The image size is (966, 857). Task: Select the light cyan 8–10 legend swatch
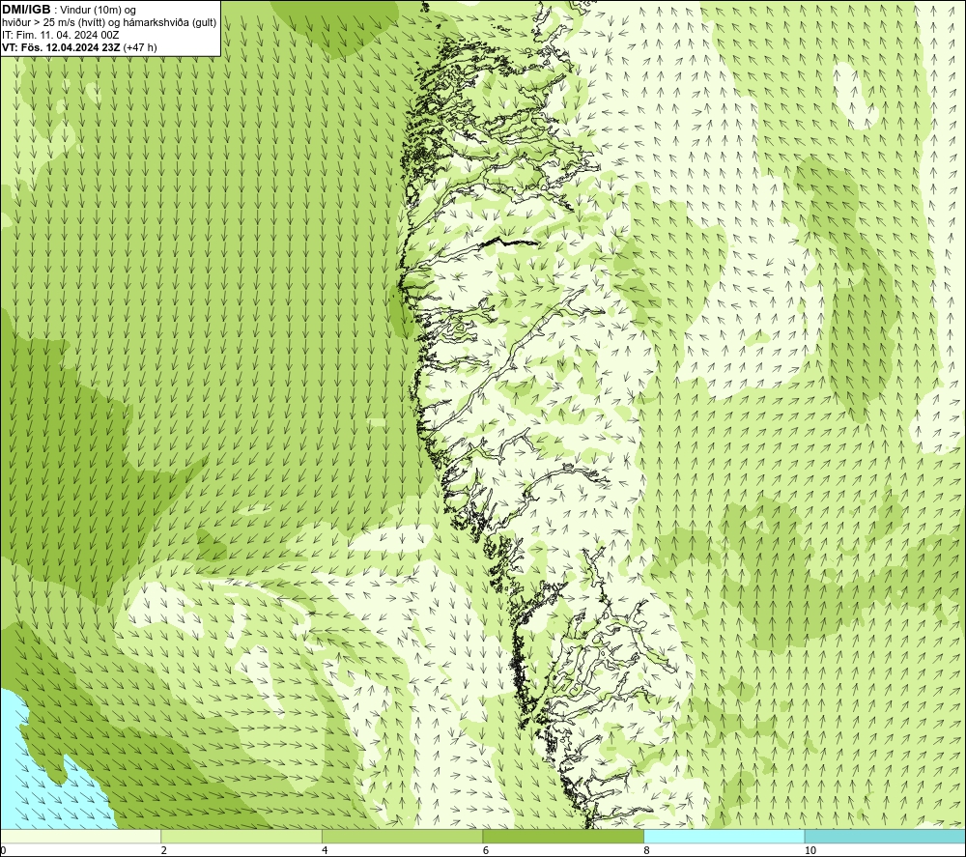[x=724, y=836]
